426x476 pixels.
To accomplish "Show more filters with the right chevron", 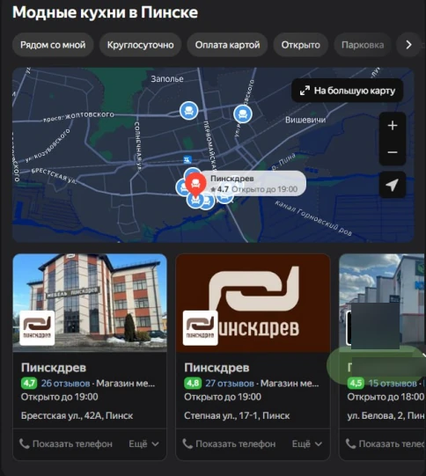I will [x=408, y=45].
